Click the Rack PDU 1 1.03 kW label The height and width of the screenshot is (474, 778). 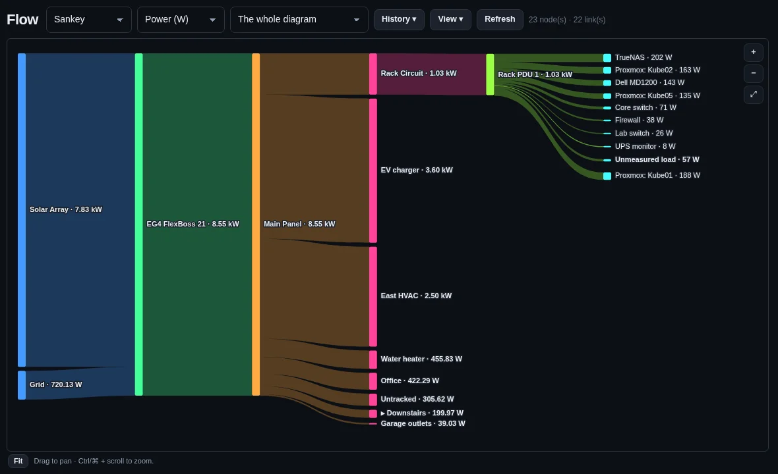[x=535, y=74]
